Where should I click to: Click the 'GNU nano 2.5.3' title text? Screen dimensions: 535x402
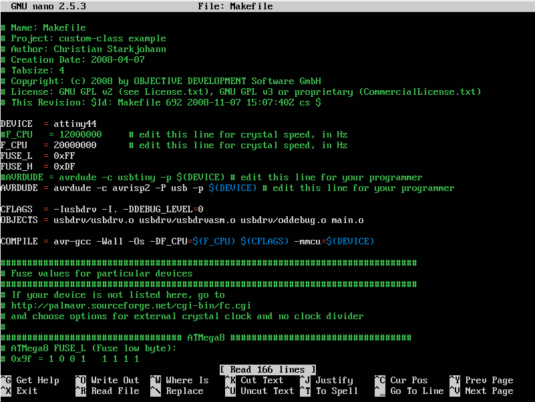[49, 6]
